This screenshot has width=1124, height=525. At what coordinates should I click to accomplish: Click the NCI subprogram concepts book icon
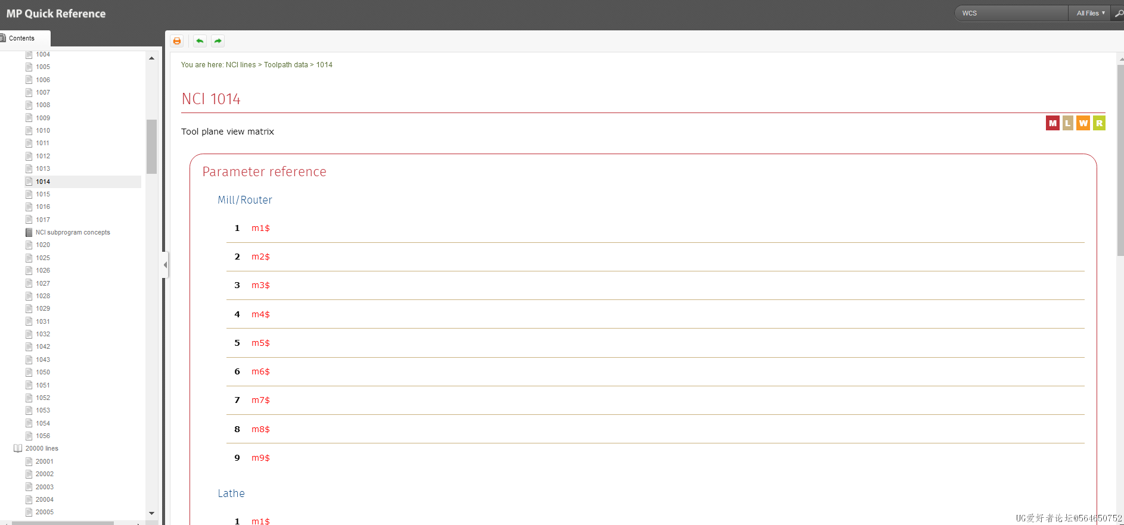pos(29,232)
